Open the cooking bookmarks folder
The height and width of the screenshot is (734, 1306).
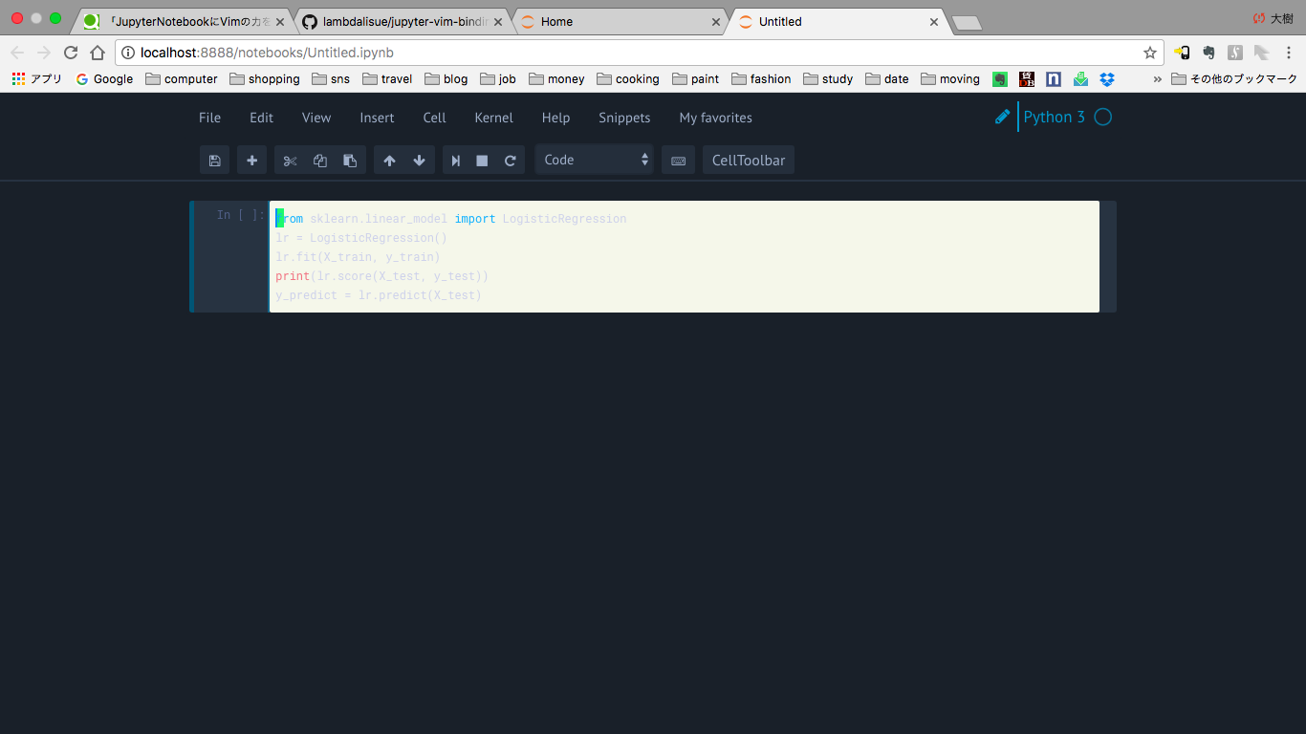tap(628, 79)
